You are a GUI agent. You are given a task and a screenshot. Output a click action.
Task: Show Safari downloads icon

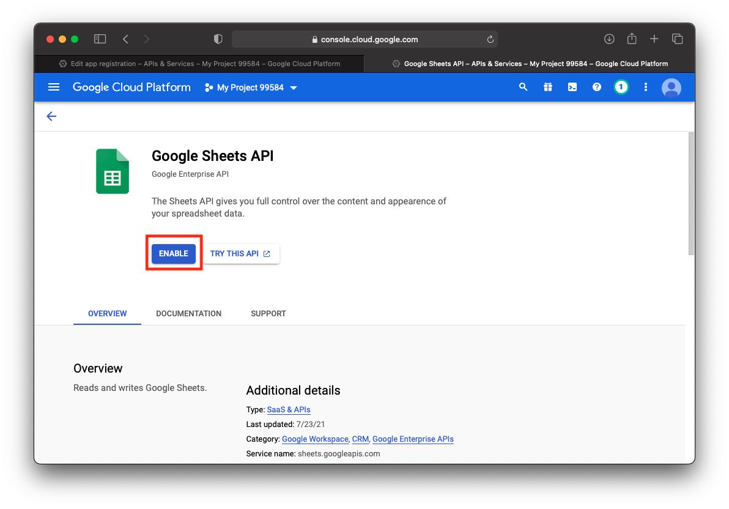609,39
